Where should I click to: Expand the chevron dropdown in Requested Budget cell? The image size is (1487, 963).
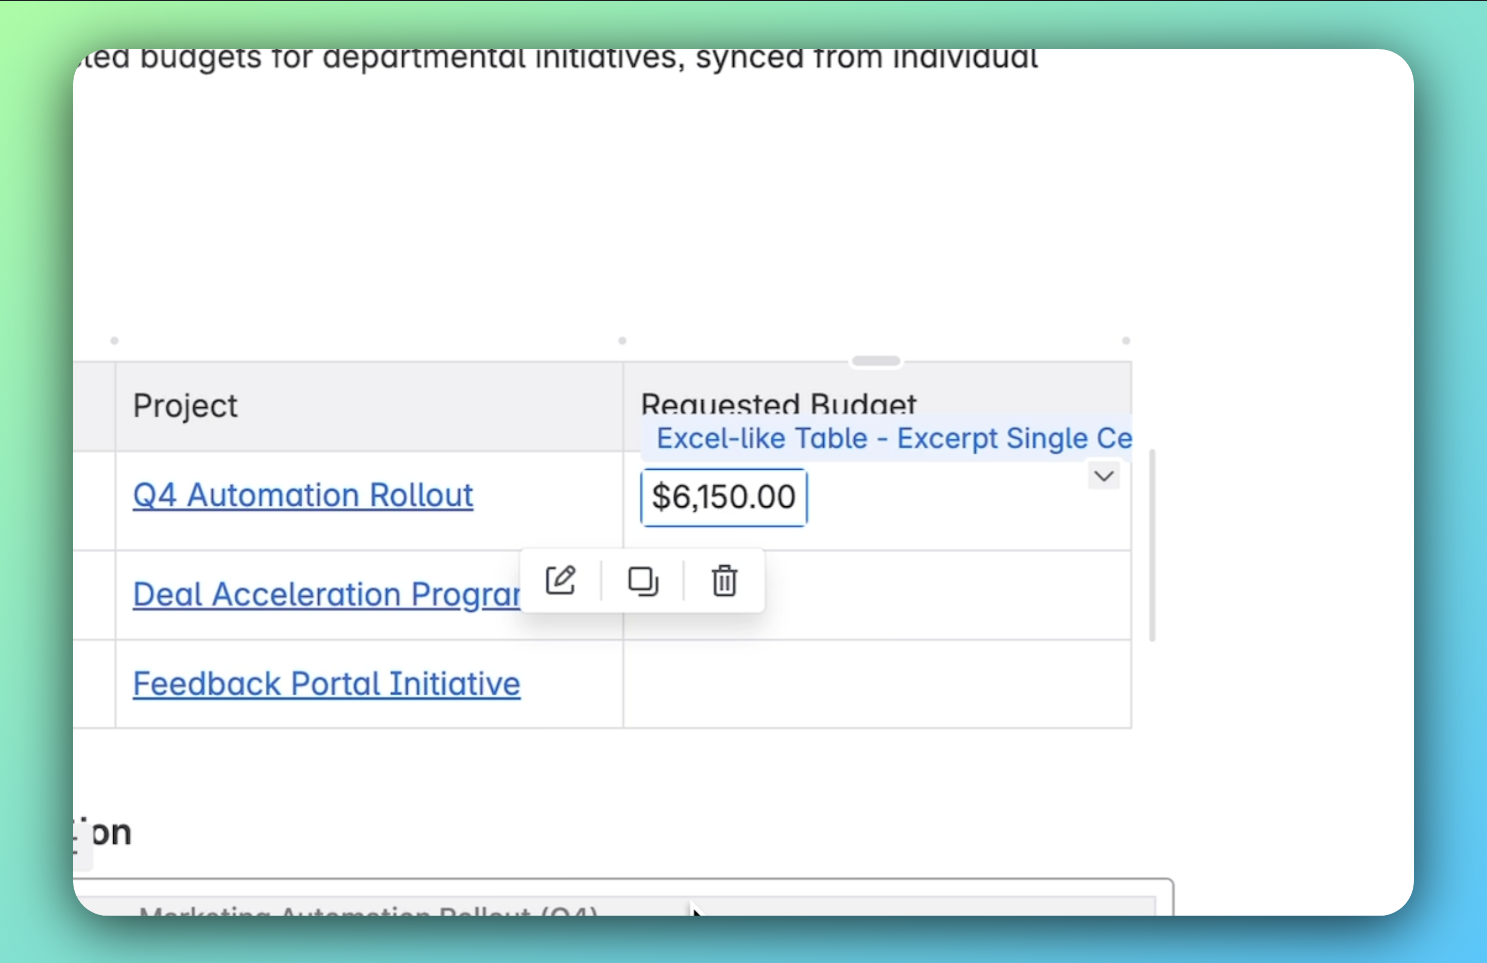click(x=1103, y=477)
